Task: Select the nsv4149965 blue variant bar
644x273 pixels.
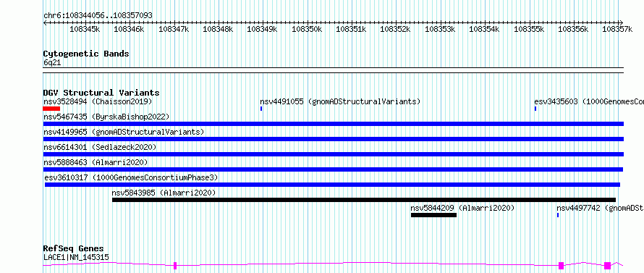Action: point(334,139)
